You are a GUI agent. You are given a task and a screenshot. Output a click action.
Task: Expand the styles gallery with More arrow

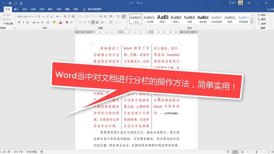coord(252,23)
